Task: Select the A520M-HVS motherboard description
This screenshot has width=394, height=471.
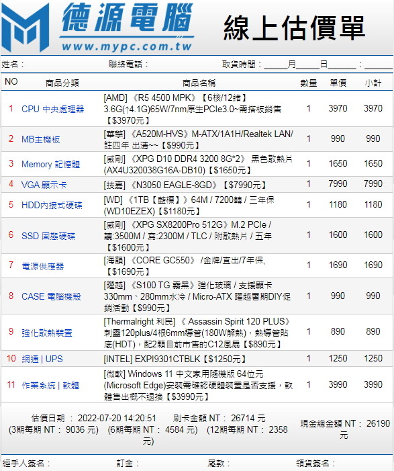Action: (199, 139)
